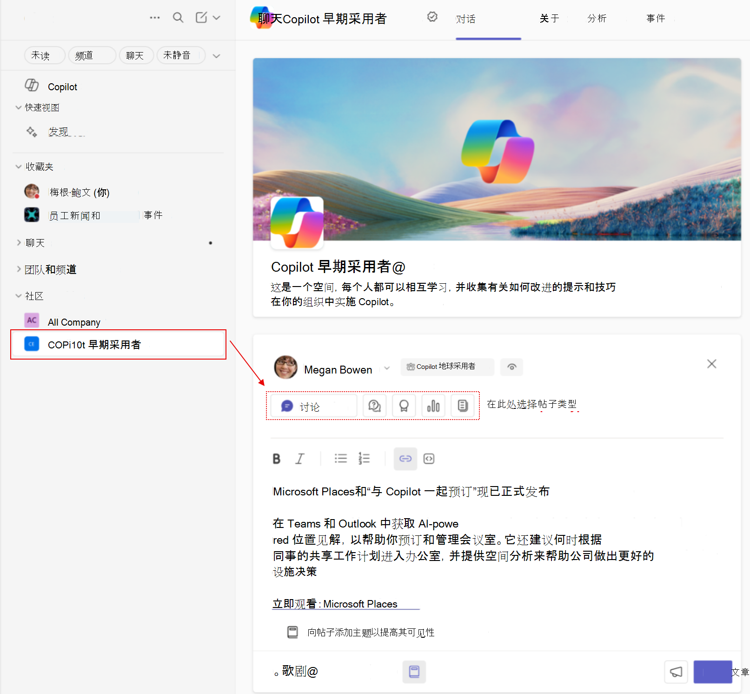
Task: Select the praise post type icon
Action: click(x=404, y=406)
